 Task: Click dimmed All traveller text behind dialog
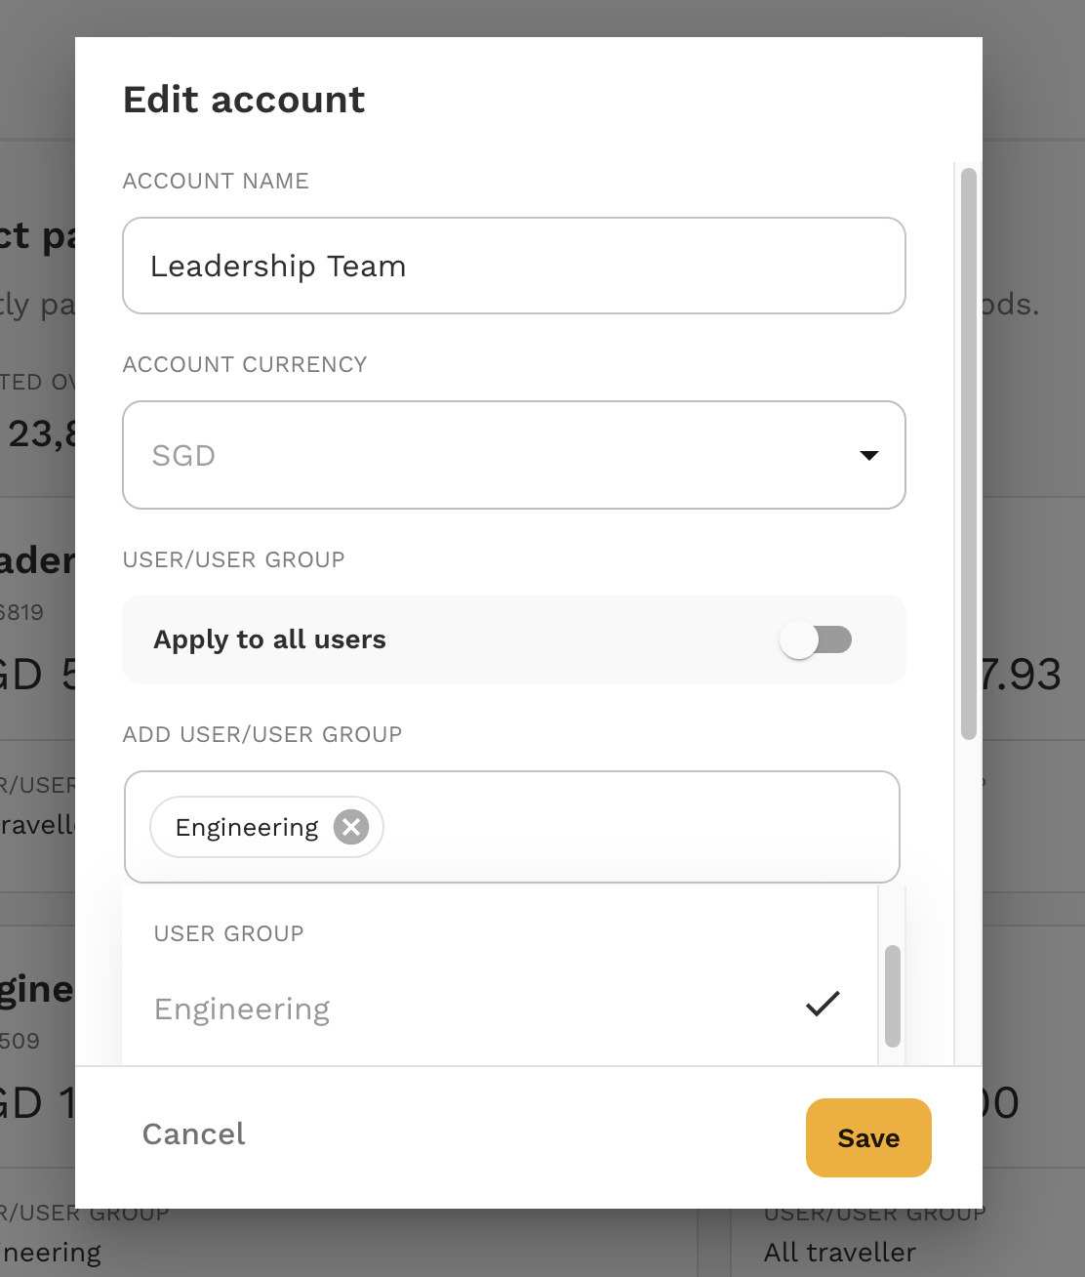pos(840,1252)
